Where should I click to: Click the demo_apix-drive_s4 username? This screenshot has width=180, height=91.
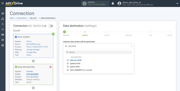coord(132,2)
